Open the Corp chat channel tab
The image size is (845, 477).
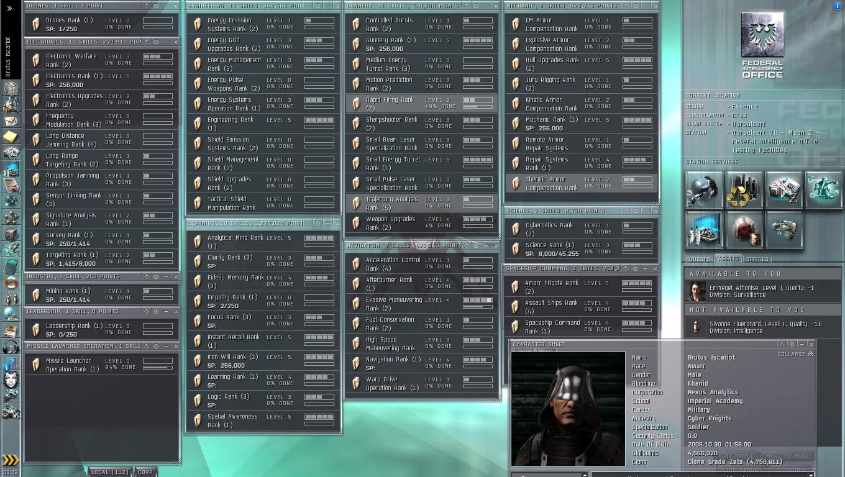[145, 472]
